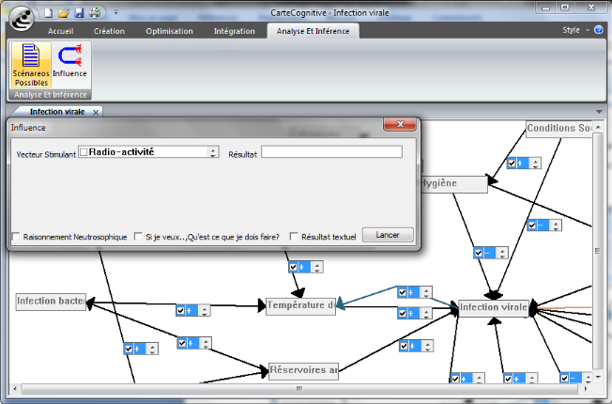Close the Influence dialog

pos(400,124)
